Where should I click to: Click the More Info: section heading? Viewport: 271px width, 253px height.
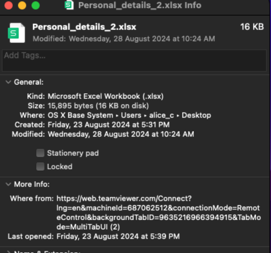pyautogui.click(x=32, y=184)
